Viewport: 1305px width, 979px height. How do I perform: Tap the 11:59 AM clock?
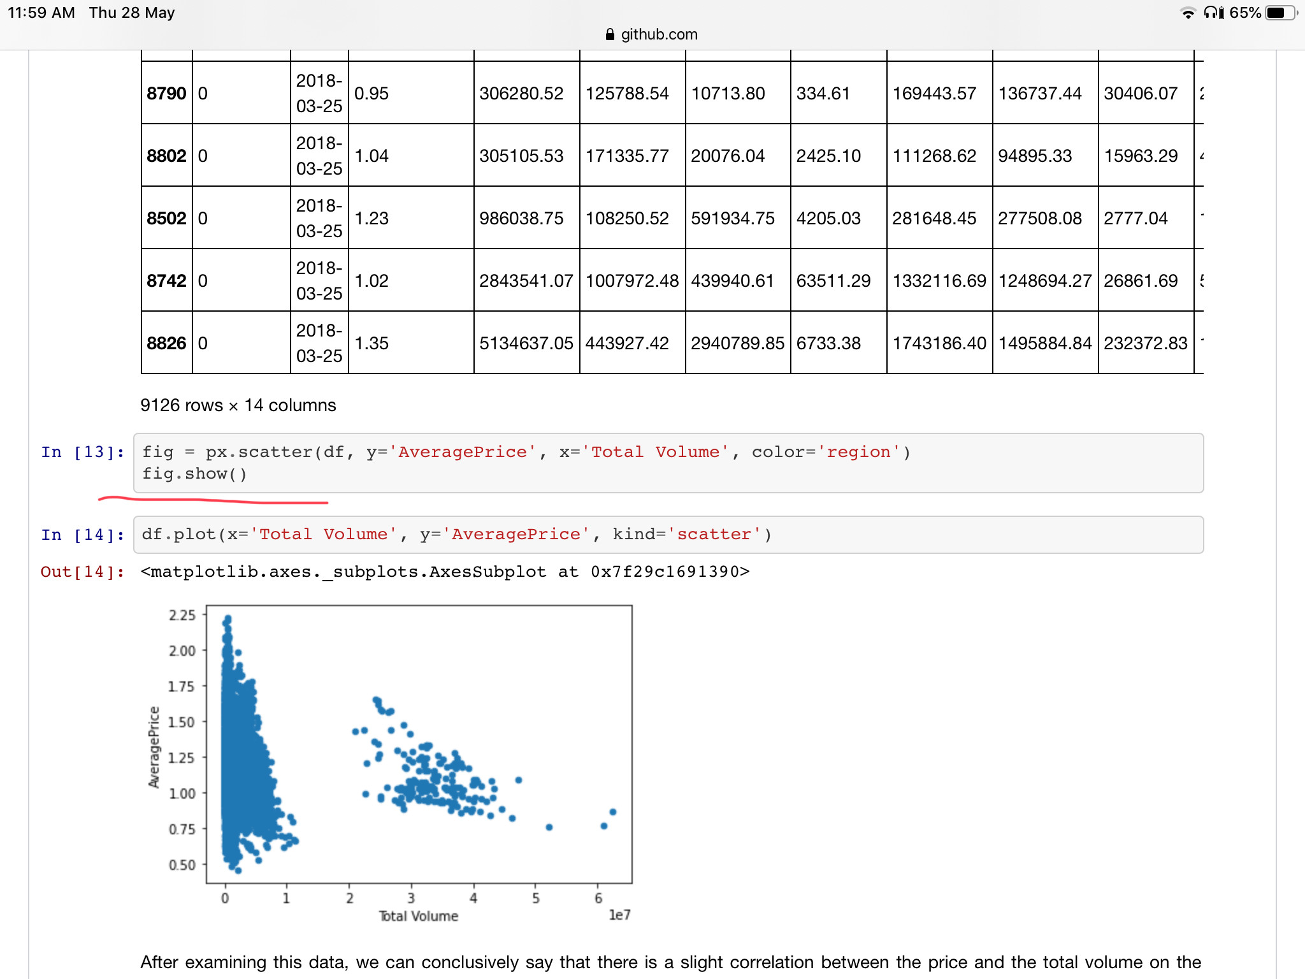[41, 13]
